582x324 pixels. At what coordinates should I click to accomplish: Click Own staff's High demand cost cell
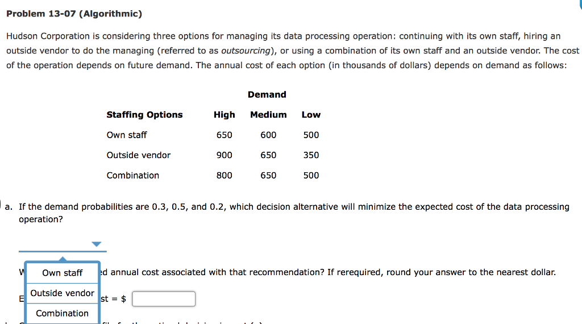tap(224, 135)
